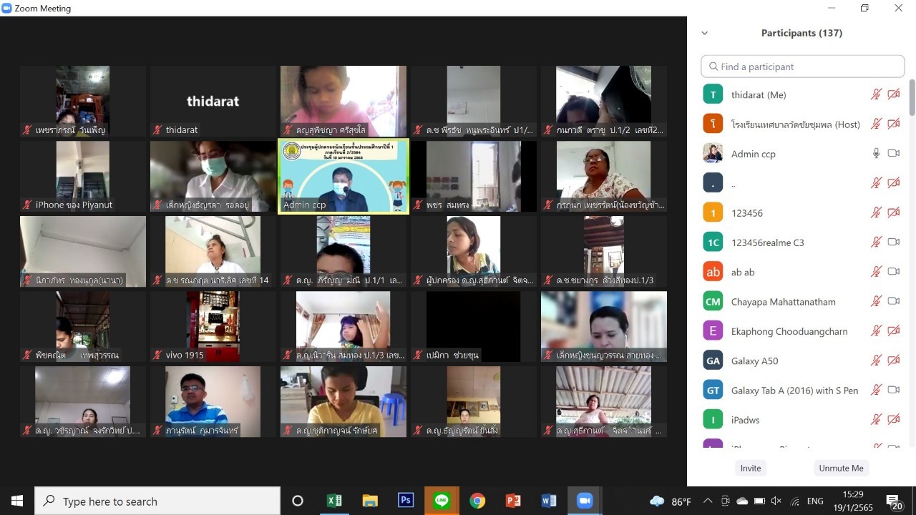This screenshot has height=515, width=916.
Task: Click the microphone icon beside Admin ccp
Action: tap(875, 153)
